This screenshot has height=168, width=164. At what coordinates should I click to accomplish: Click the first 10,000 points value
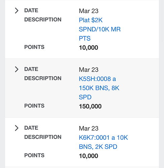[x=89, y=48]
